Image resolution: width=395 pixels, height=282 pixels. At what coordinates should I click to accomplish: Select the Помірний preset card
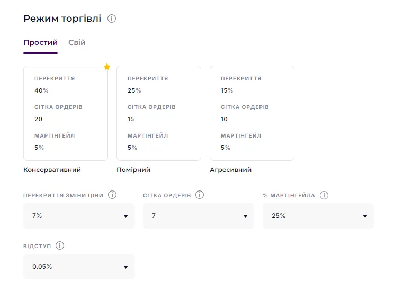pyautogui.click(x=159, y=113)
